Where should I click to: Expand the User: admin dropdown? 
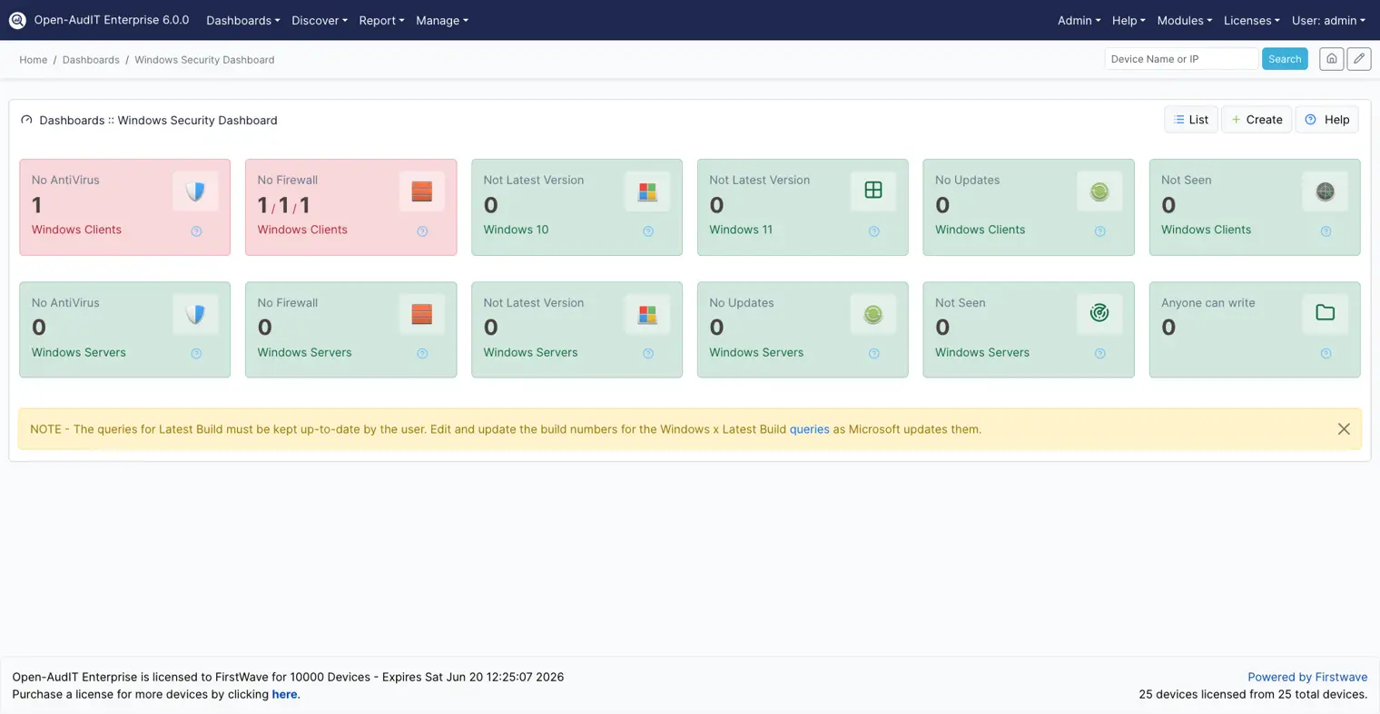[x=1328, y=20]
